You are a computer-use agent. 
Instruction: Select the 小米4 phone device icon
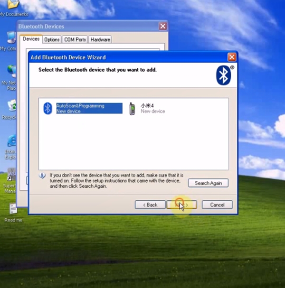pyautogui.click(x=132, y=109)
